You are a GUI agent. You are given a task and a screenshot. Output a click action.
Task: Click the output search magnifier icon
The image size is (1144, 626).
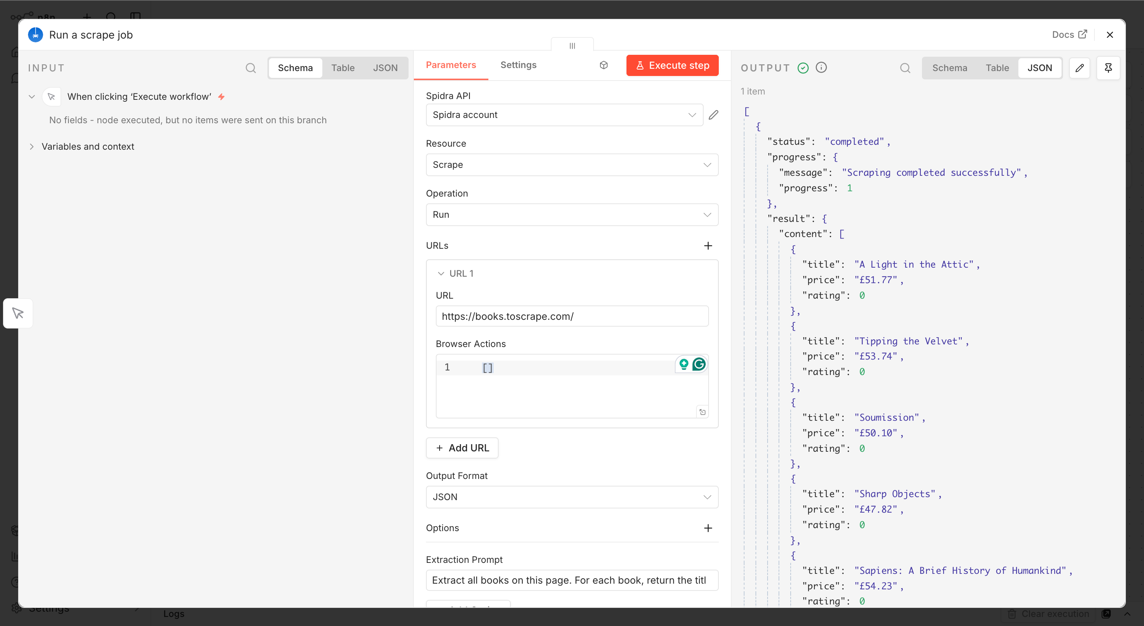click(905, 68)
